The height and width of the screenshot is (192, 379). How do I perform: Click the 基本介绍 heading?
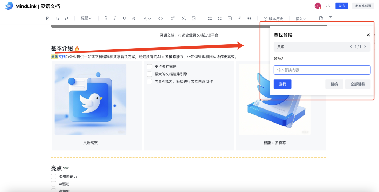click(x=62, y=48)
